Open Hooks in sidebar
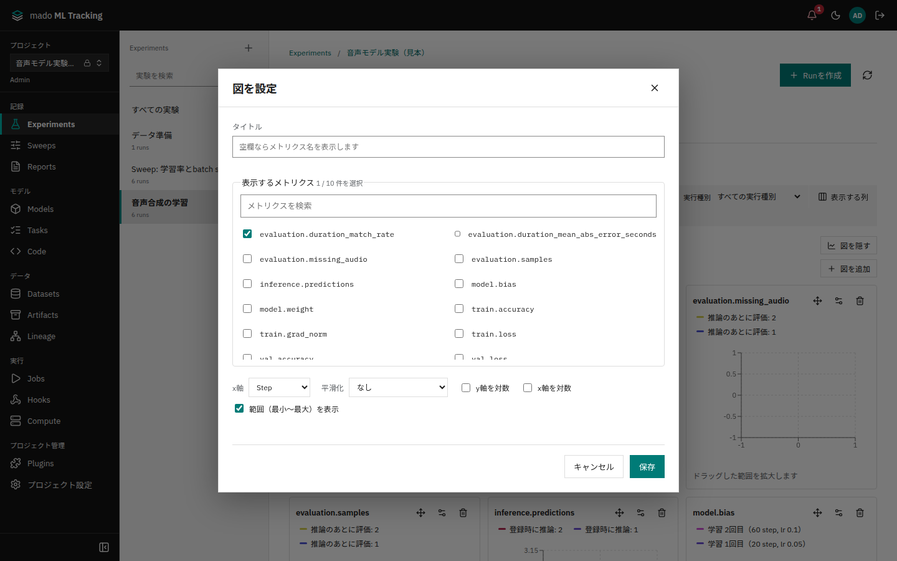 point(59,400)
